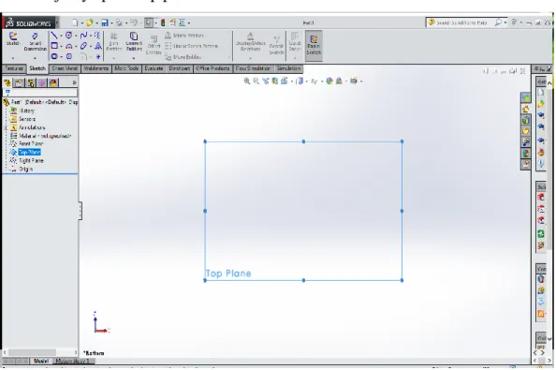Expand the Annotations tree node
Screen dimensions: 556x370
(6, 127)
